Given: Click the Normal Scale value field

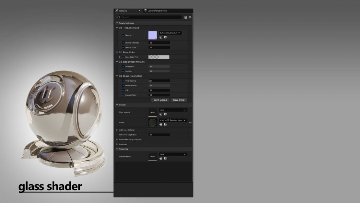Looking at the screenshot, I should click(x=159, y=48).
